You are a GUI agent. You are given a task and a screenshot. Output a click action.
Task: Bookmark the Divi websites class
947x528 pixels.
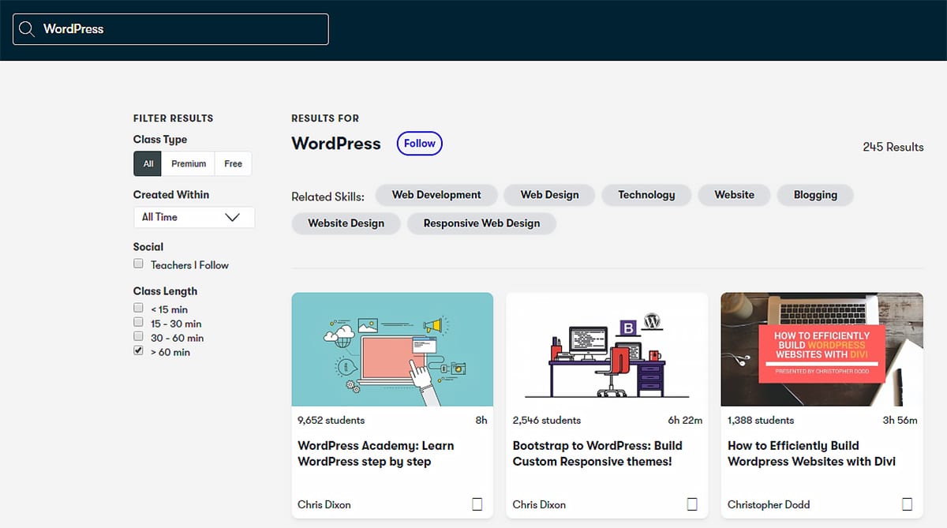pyautogui.click(x=907, y=504)
